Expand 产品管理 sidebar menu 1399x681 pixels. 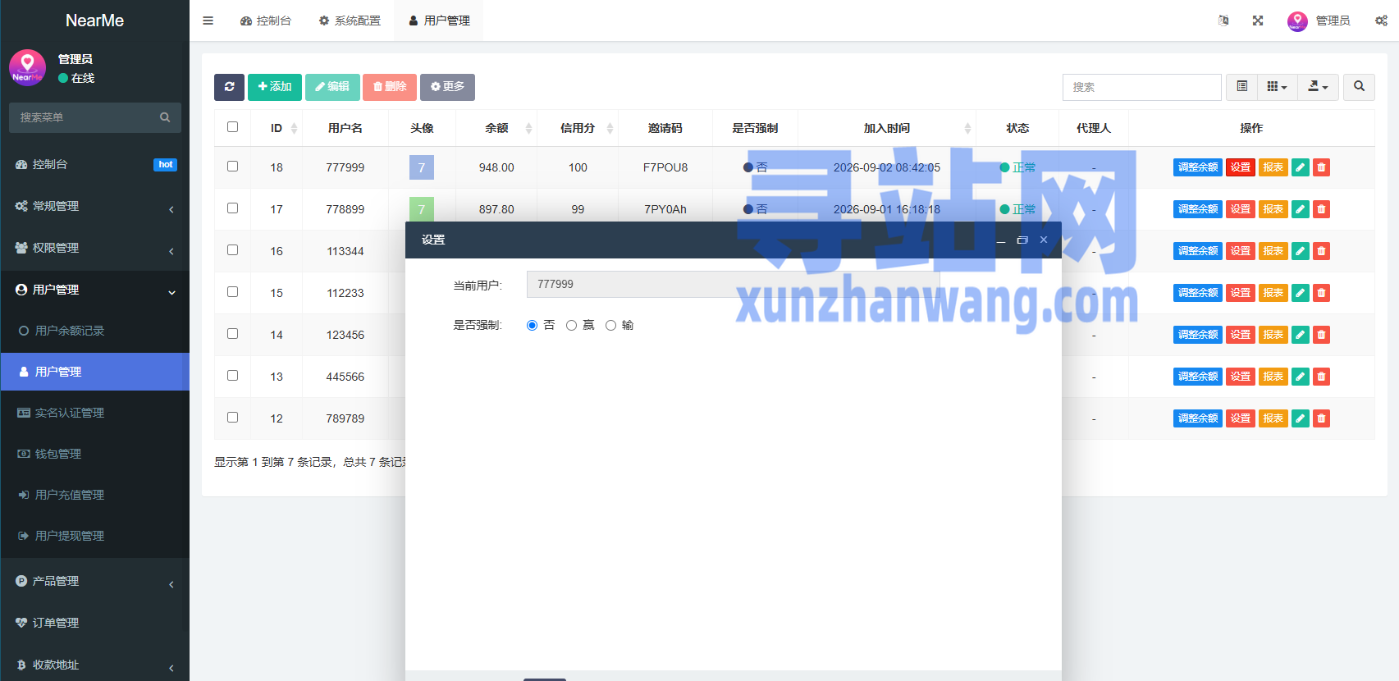[95, 582]
